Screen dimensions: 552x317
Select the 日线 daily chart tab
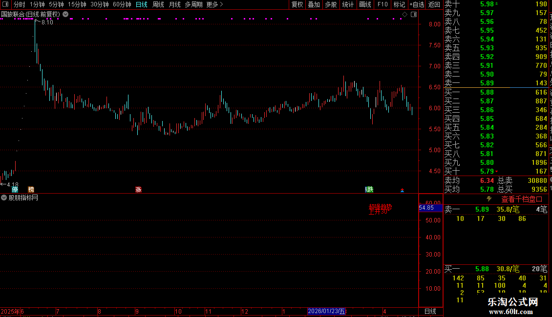point(142,4)
